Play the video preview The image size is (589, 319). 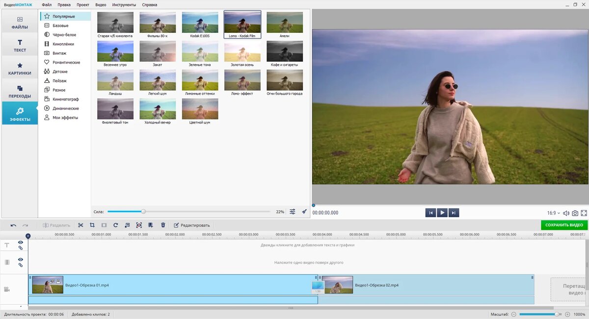442,213
